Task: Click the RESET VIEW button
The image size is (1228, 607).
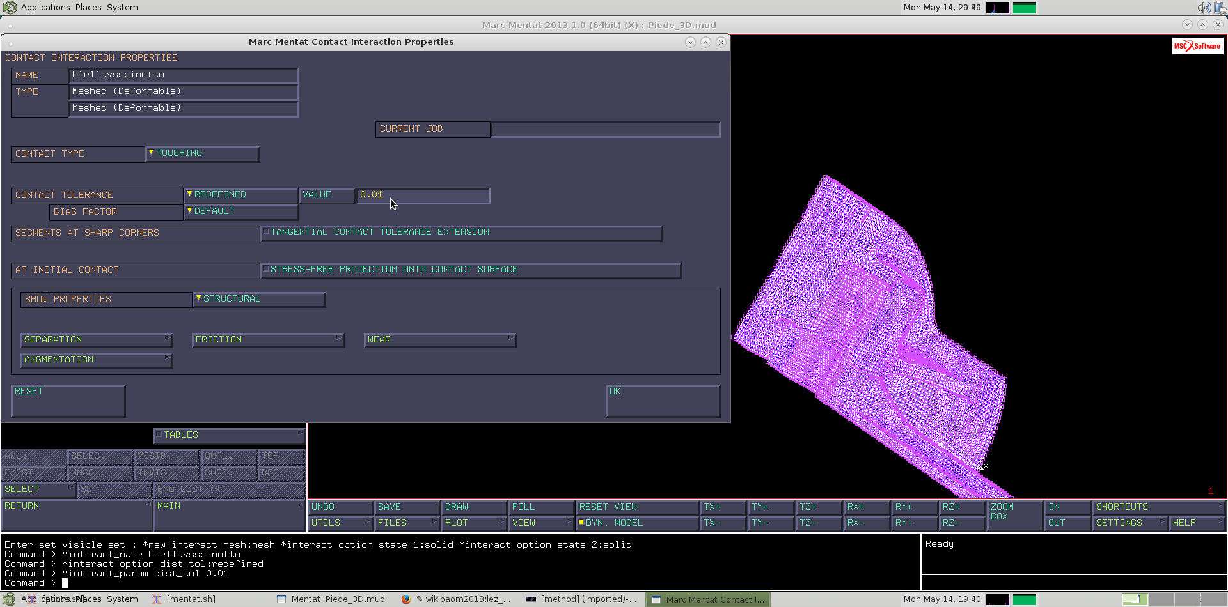Action: point(637,507)
